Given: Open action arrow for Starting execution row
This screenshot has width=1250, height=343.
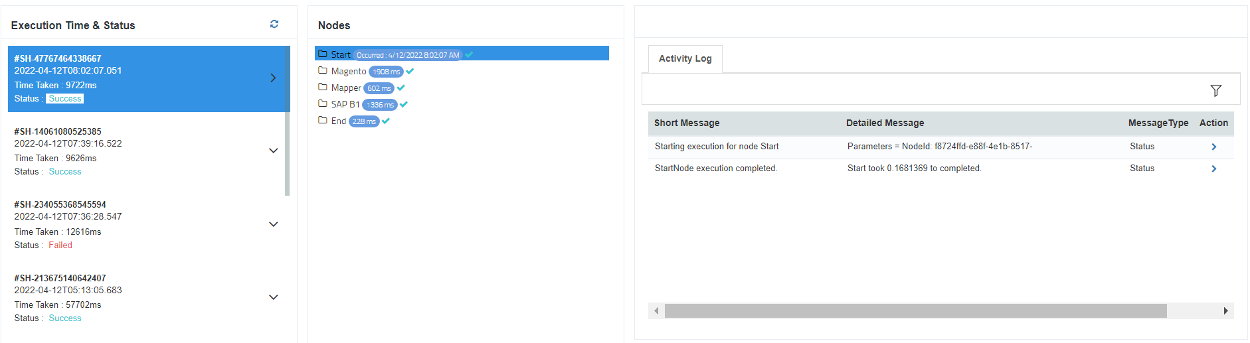Looking at the screenshot, I should click(x=1213, y=147).
